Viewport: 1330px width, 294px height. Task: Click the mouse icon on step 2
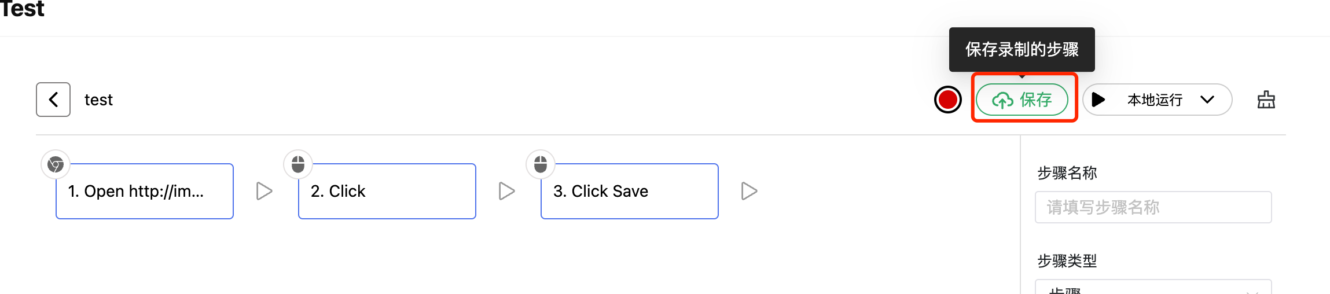point(298,165)
